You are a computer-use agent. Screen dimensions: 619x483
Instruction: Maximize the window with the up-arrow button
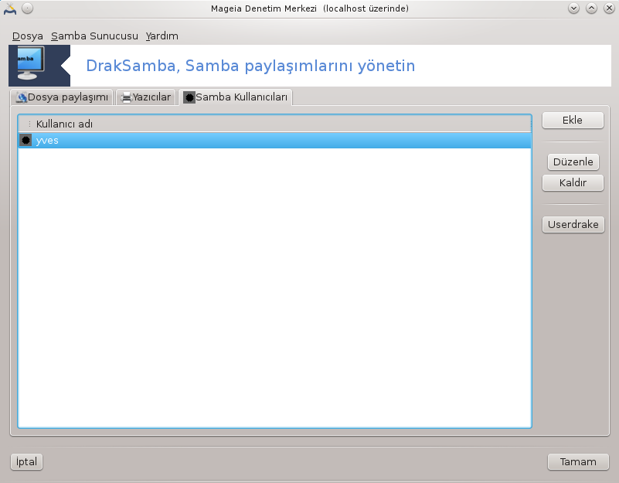(591, 9)
